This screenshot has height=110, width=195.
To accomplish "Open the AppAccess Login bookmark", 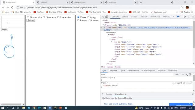I will (x=159, y=12).
